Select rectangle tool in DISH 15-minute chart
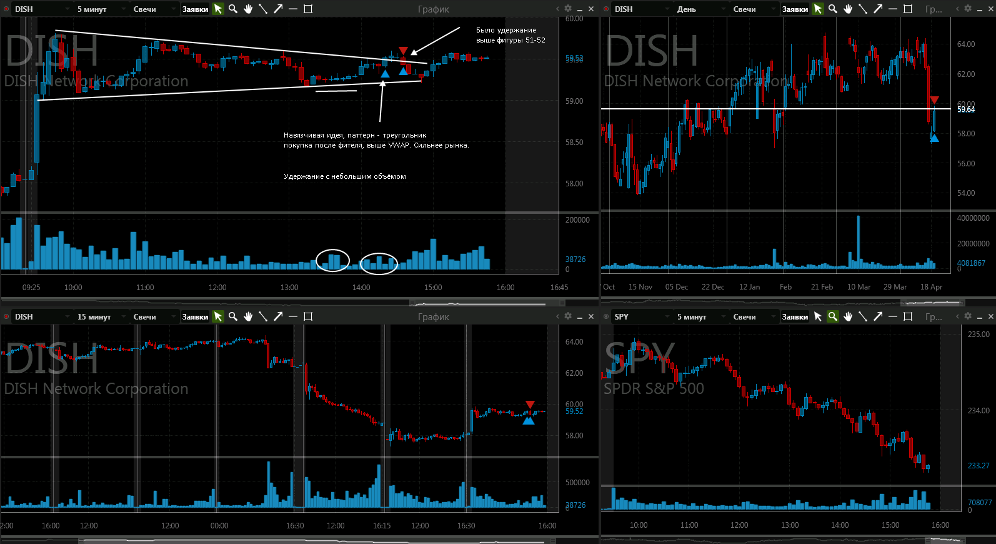The image size is (996, 544). [x=308, y=316]
